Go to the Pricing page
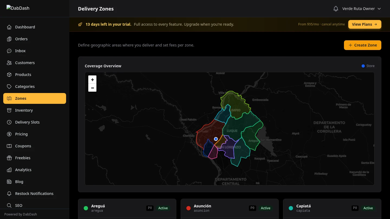Screen dimensions: 390x219 coord(21,134)
